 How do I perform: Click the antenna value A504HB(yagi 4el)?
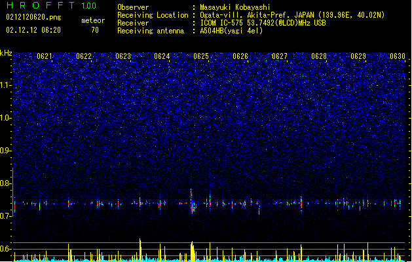tap(231, 31)
